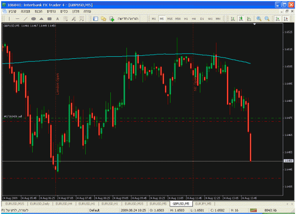Screen dimensions: 296x214
Task: Switch chart to bar chart type
Action: [233, 18]
